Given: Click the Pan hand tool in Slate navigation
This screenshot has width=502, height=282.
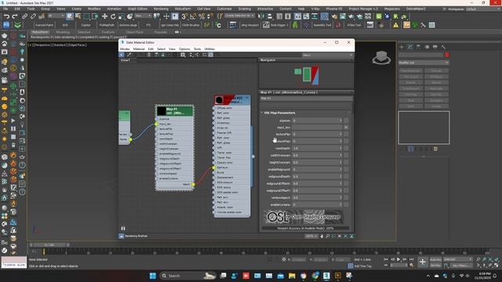Looking at the screenshot, I should pyautogui.click(x=322, y=237).
